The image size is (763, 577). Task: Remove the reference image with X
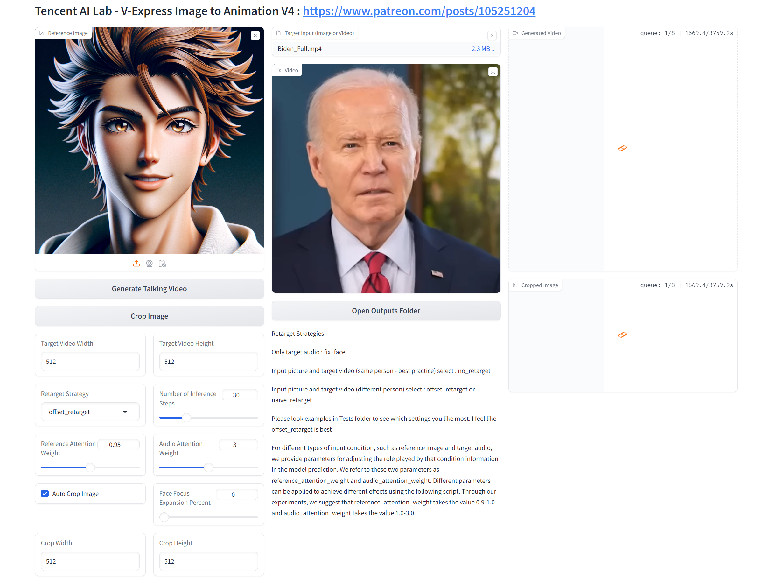pos(255,36)
